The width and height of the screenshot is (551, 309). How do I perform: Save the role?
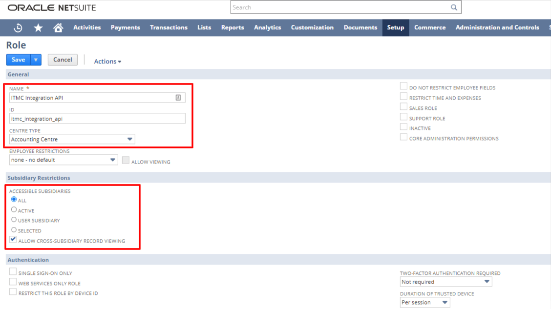18,60
